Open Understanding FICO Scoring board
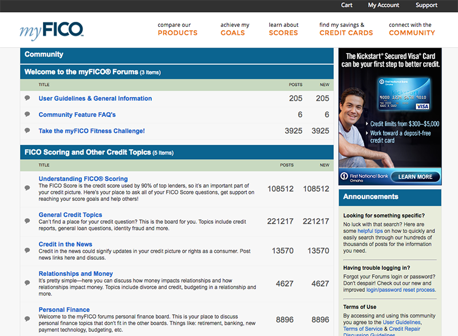 click(x=83, y=179)
